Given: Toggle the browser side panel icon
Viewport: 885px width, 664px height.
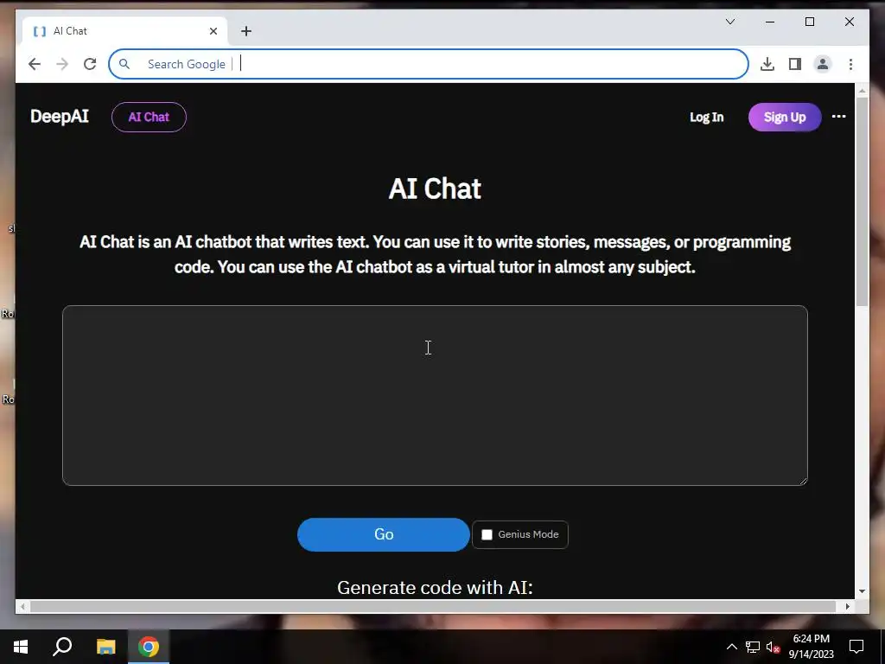Looking at the screenshot, I should 795,64.
